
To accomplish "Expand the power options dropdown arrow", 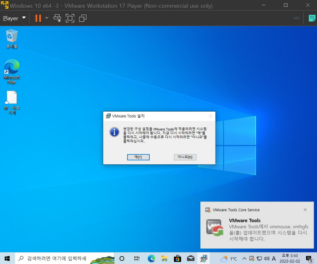I will (47, 18).
